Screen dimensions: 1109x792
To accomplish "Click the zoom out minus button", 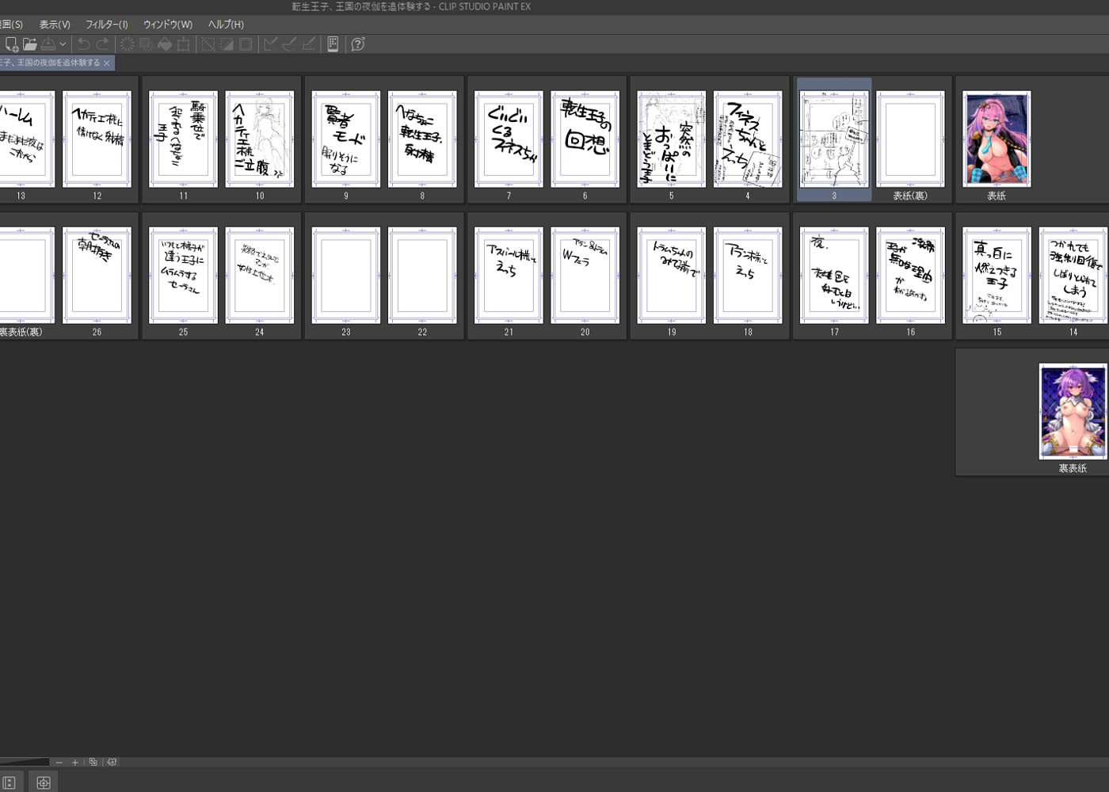I will pos(59,763).
